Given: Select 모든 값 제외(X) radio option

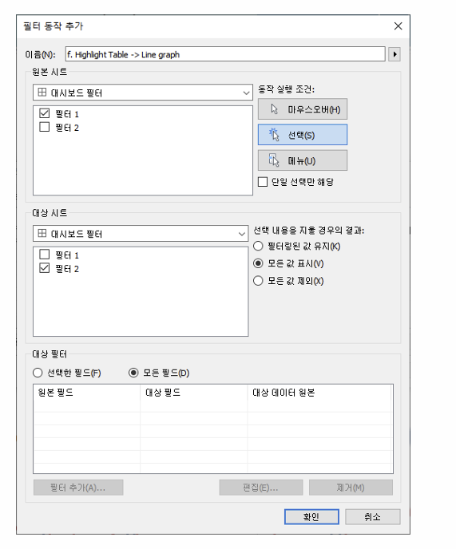Looking at the screenshot, I should 258,281.
